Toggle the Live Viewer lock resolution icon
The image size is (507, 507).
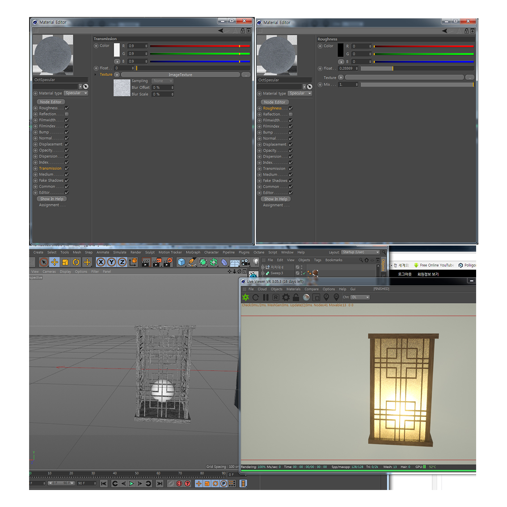[296, 297]
